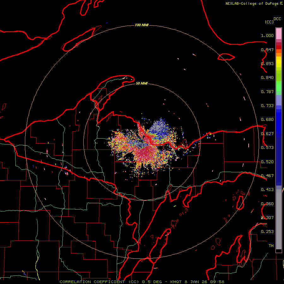The image size is (284, 284).
Task: Click the 0.840 scale value
Action: (267, 78)
